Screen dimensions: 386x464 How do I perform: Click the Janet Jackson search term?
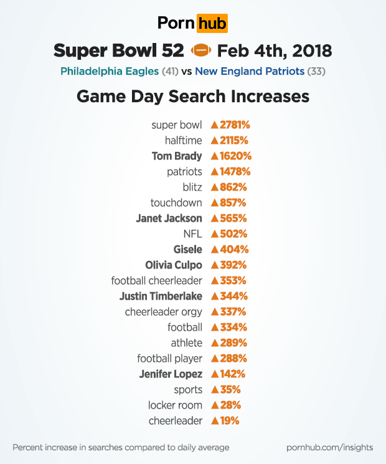(x=169, y=218)
